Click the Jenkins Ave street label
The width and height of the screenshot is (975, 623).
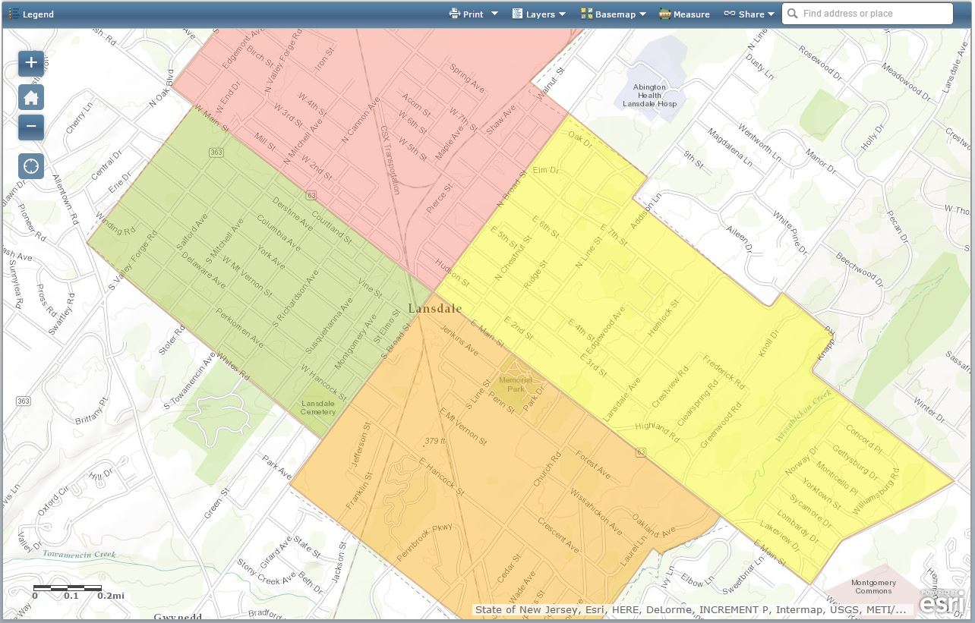point(460,341)
